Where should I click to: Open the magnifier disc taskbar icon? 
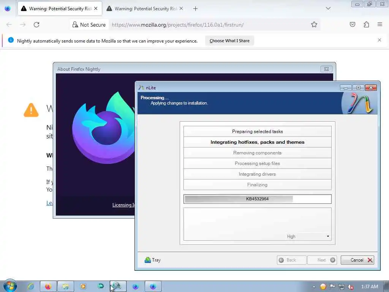118,287
